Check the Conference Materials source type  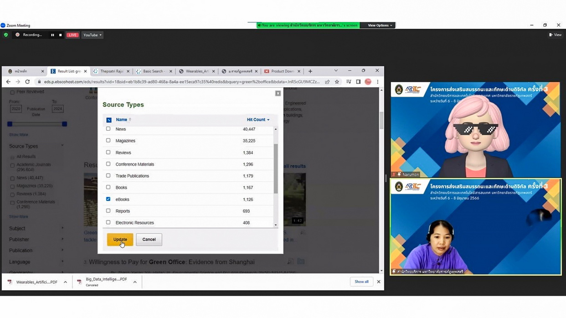point(108,164)
